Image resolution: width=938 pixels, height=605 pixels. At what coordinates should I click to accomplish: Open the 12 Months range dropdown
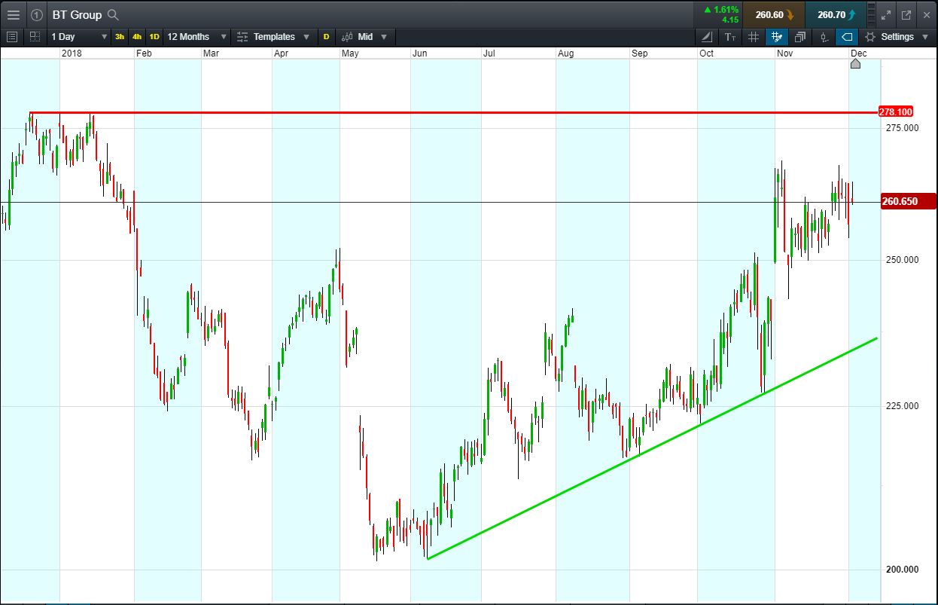pyautogui.click(x=197, y=36)
